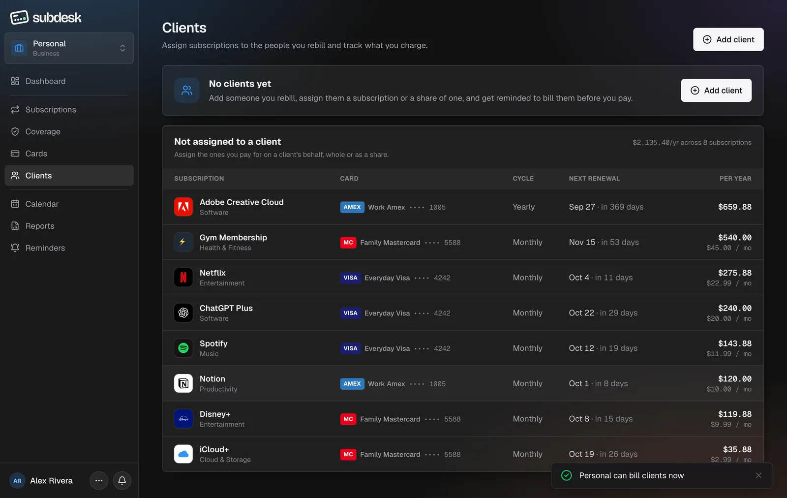Click the CYCLE column header
Screen dimensions: 787x498
pyautogui.click(x=523, y=179)
